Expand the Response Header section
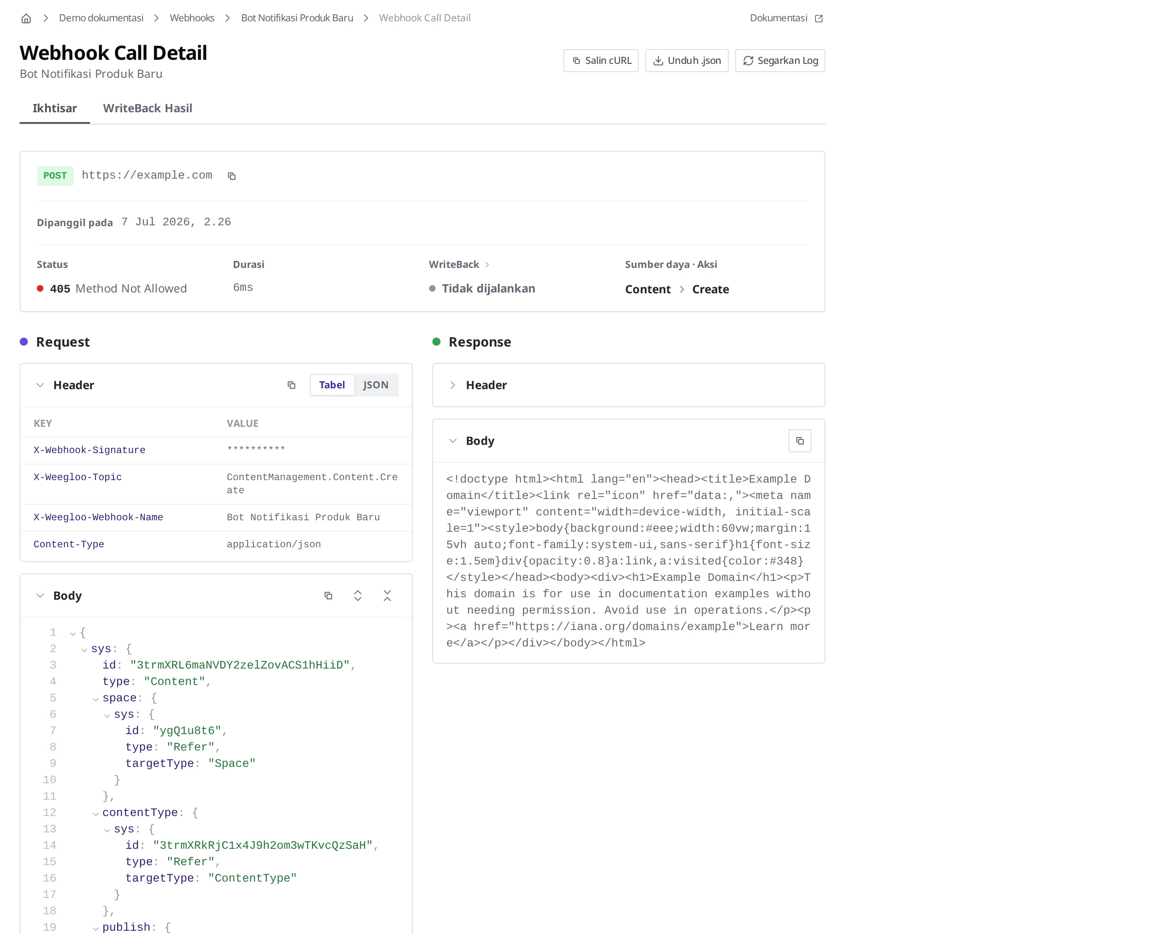Viewport: 1166px width, 934px height. 453,385
